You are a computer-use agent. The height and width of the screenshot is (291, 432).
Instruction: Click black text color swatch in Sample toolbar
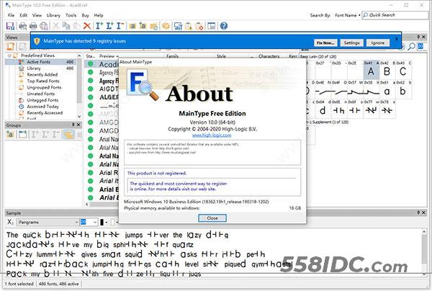pos(102,222)
